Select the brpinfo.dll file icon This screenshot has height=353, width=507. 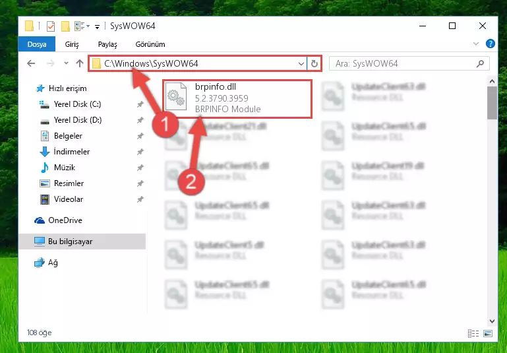click(x=176, y=96)
